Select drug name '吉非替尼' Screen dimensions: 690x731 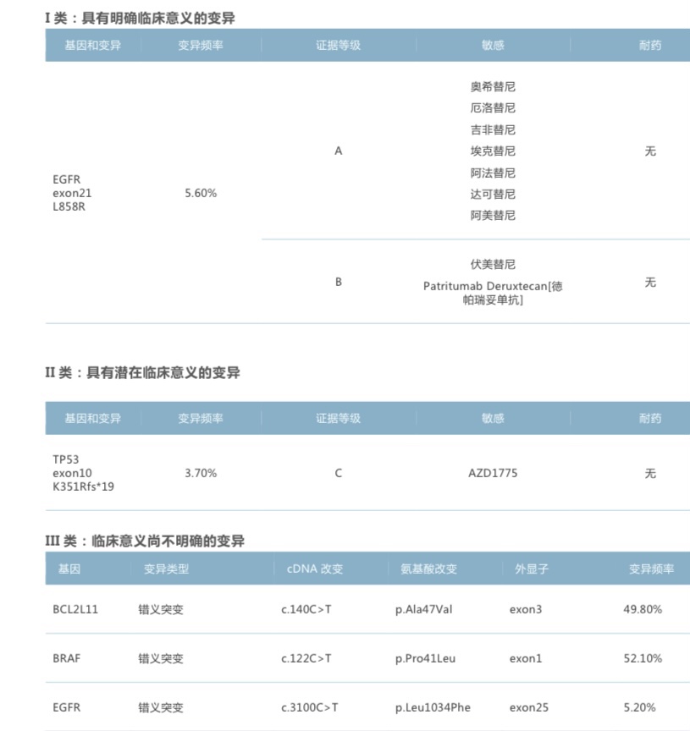click(x=493, y=129)
